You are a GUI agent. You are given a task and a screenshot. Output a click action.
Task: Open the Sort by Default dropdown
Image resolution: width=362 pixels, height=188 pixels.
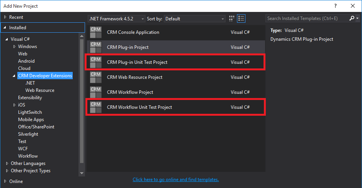coord(195,18)
